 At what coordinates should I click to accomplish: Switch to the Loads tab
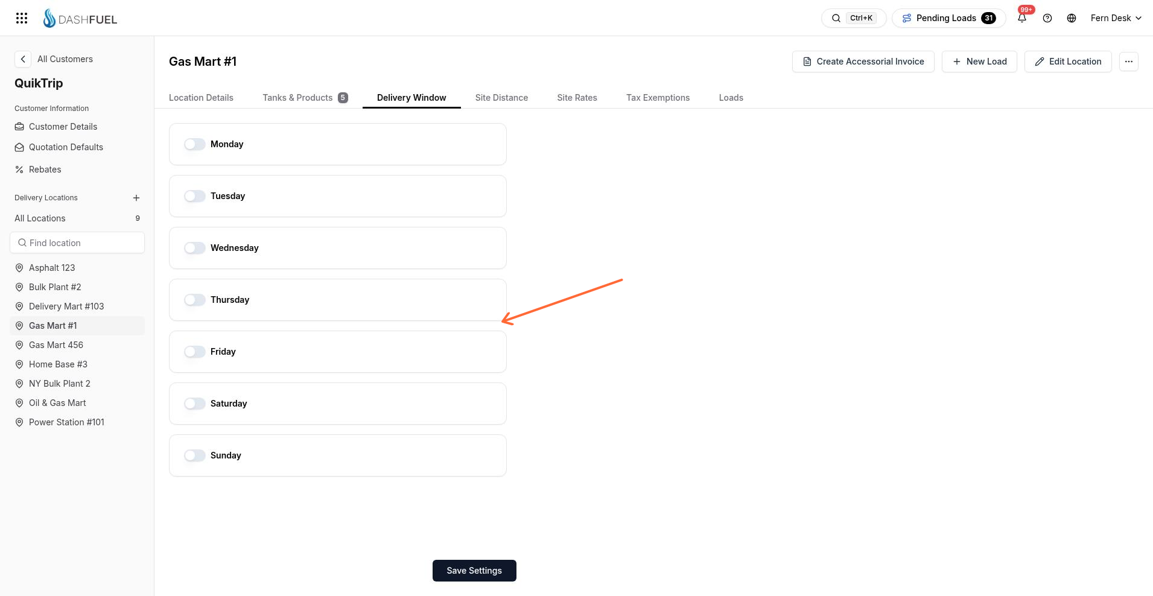(731, 98)
